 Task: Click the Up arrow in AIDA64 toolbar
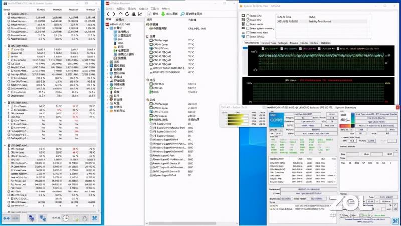120,14
